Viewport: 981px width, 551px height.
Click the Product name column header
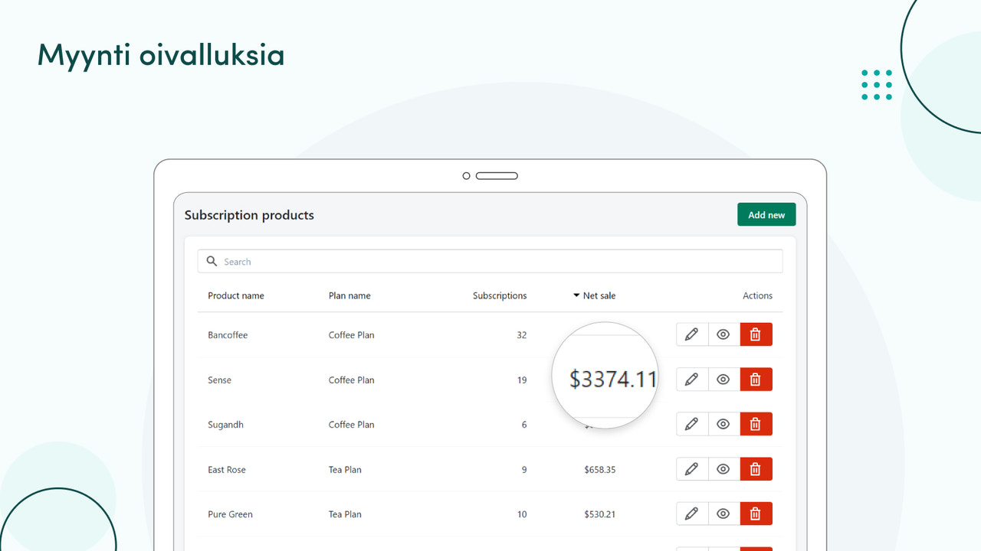click(x=236, y=295)
